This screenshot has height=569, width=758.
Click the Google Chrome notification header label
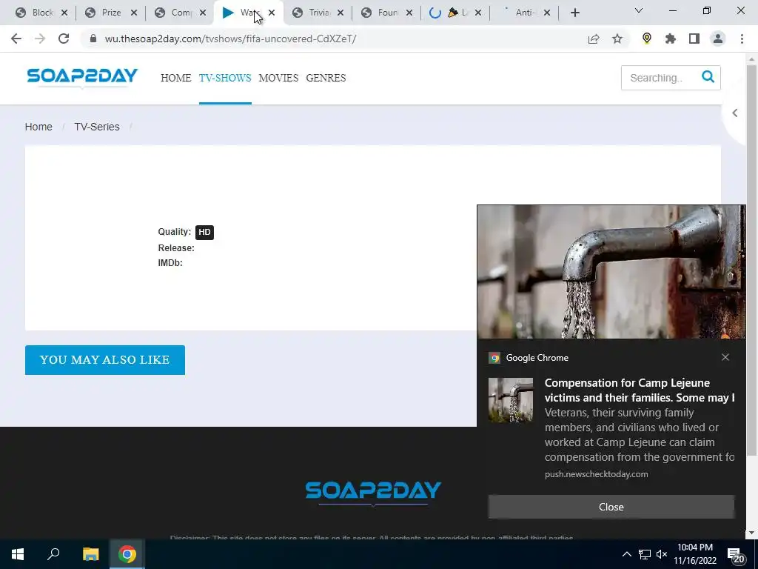[537, 358]
